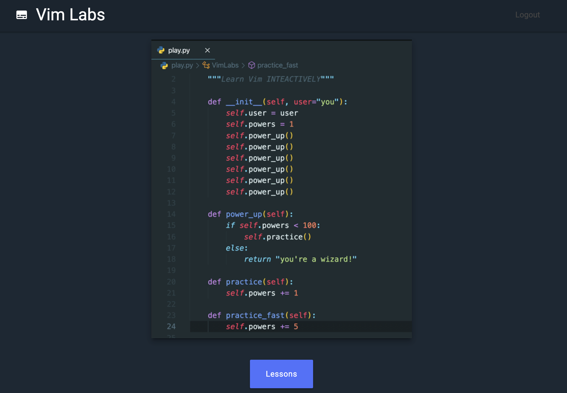Click def practice_fast(self) definition

pyautogui.click(x=262, y=315)
